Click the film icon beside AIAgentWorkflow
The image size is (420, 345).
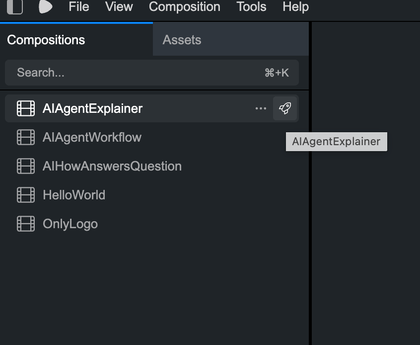click(26, 137)
